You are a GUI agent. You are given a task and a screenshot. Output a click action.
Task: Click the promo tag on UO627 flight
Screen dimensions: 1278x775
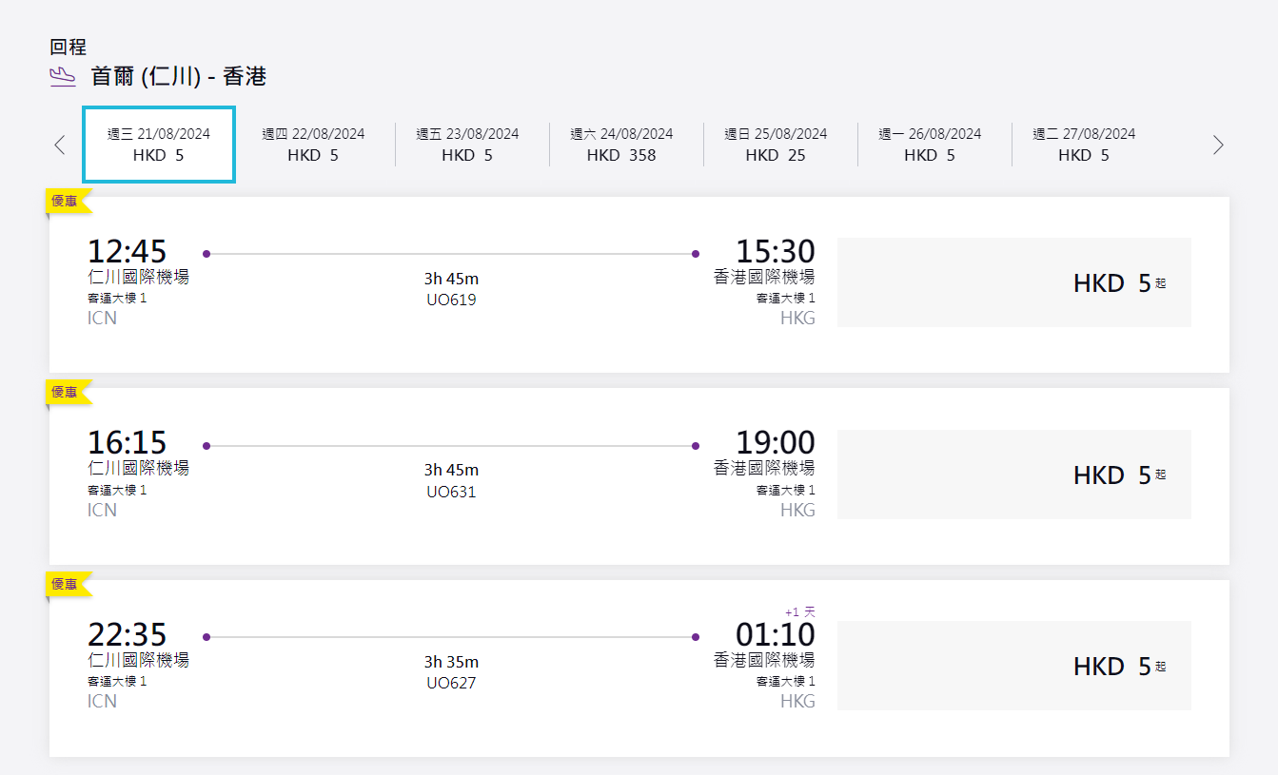(x=68, y=584)
